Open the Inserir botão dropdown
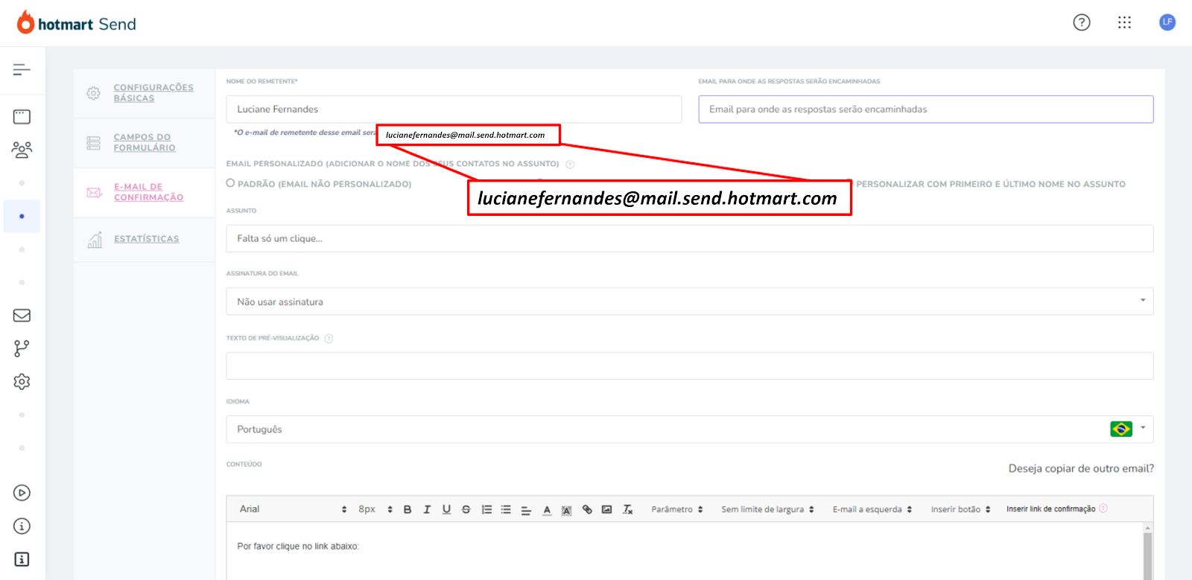The image size is (1192, 580). pyautogui.click(x=960, y=510)
